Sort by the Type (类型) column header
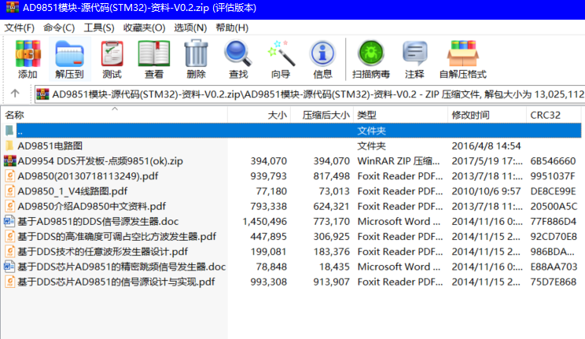This screenshot has width=585, height=339. pyautogui.click(x=400, y=115)
